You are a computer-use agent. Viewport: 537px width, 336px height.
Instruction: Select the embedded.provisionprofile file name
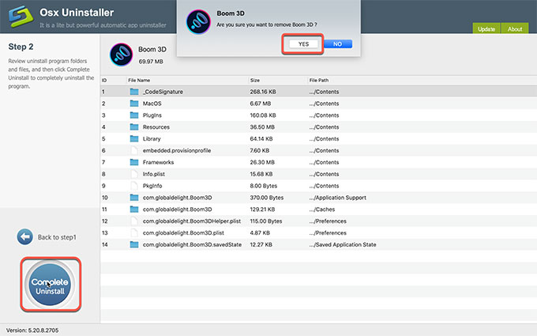click(177, 150)
